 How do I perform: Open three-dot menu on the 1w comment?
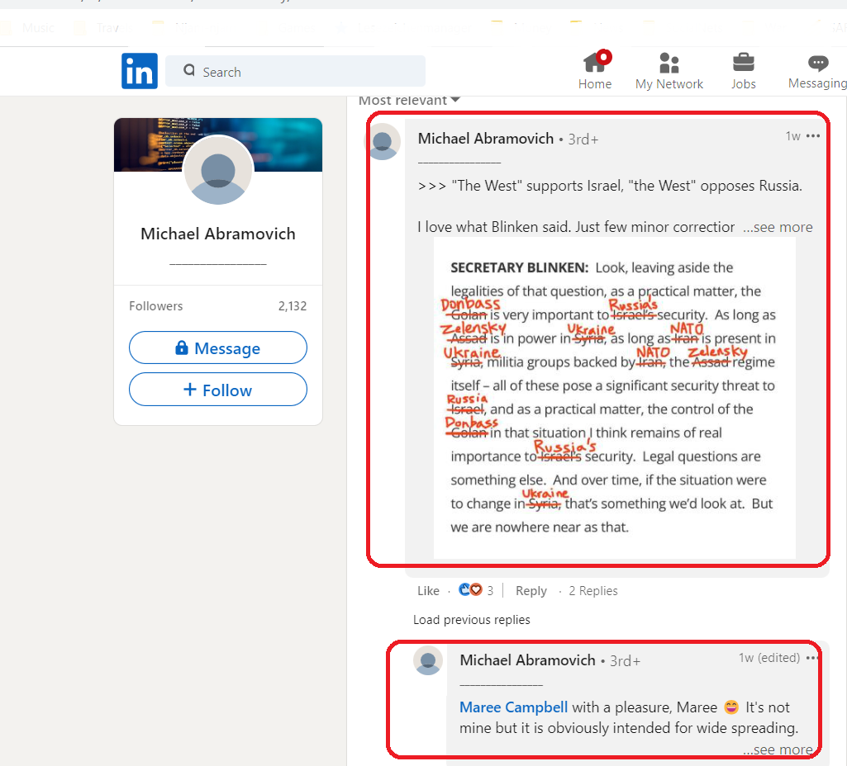pos(813,136)
